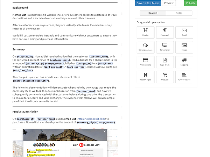This screenshot has height=157, width=210.
Task: Click the {customer_email} field tag
Action: (60, 60)
